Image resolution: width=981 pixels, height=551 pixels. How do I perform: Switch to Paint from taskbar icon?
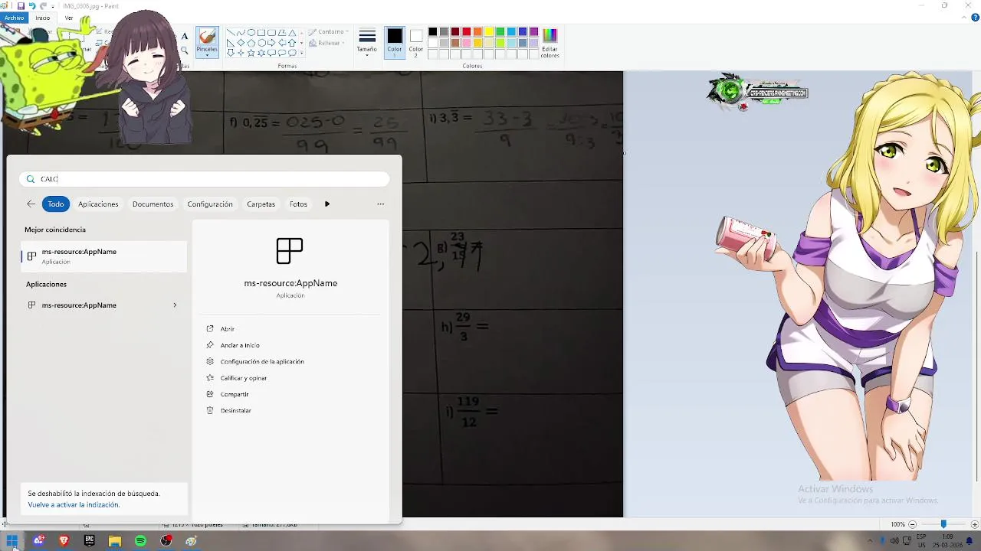(191, 541)
